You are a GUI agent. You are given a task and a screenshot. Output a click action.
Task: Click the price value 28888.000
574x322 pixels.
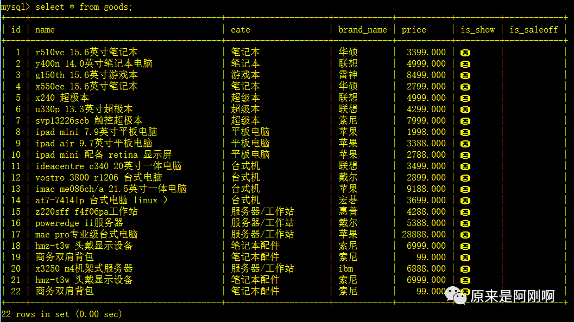pyautogui.click(x=424, y=234)
